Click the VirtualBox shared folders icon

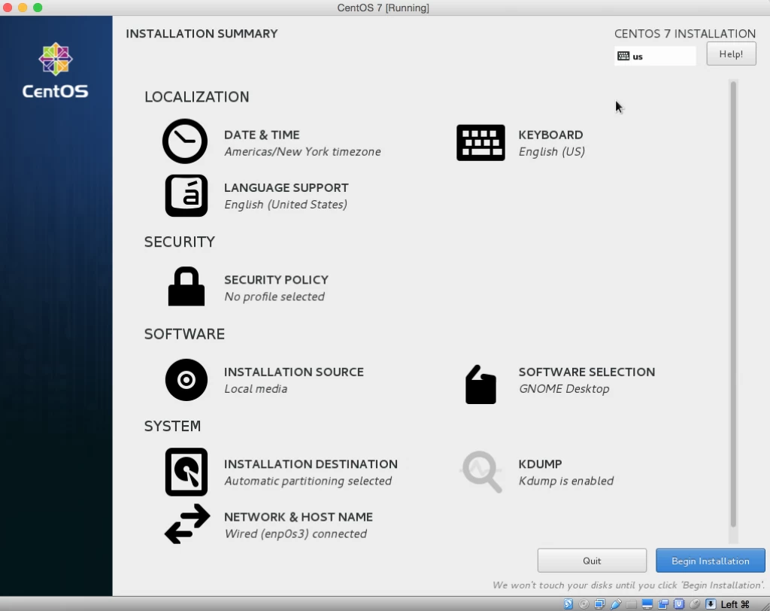[x=631, y=605]
